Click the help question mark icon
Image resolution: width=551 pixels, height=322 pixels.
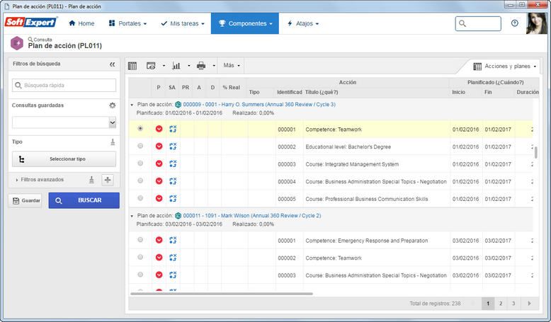point(515,23)
